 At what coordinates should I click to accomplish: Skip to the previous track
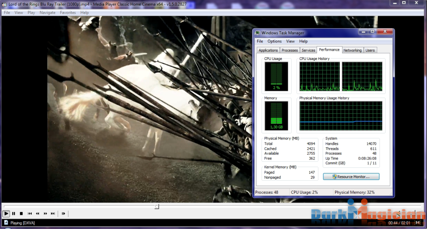30,213
